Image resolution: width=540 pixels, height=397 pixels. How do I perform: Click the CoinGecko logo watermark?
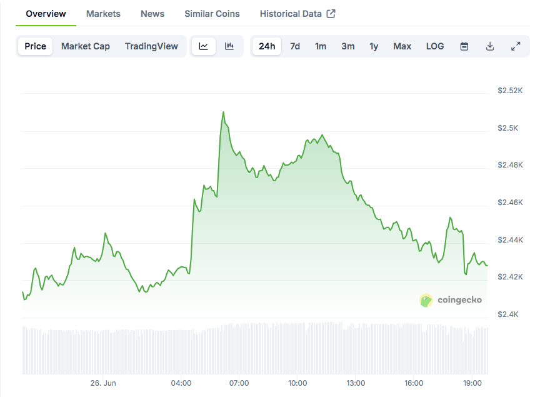click(451, 300)
